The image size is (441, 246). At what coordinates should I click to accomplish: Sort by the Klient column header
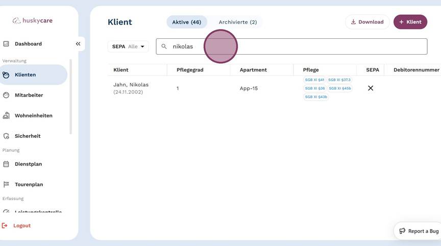[x=120, y=70]
